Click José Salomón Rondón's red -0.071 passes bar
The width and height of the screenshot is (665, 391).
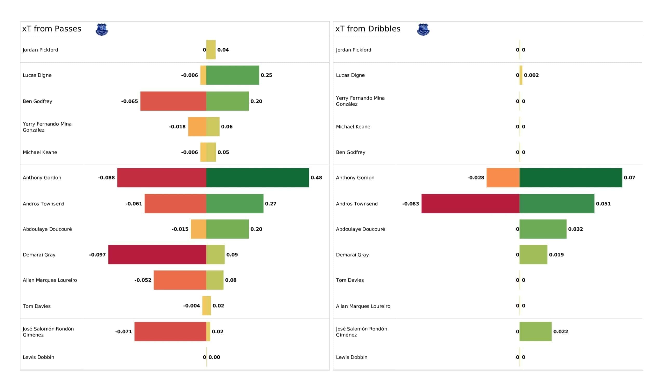click(x=170, y=331)
